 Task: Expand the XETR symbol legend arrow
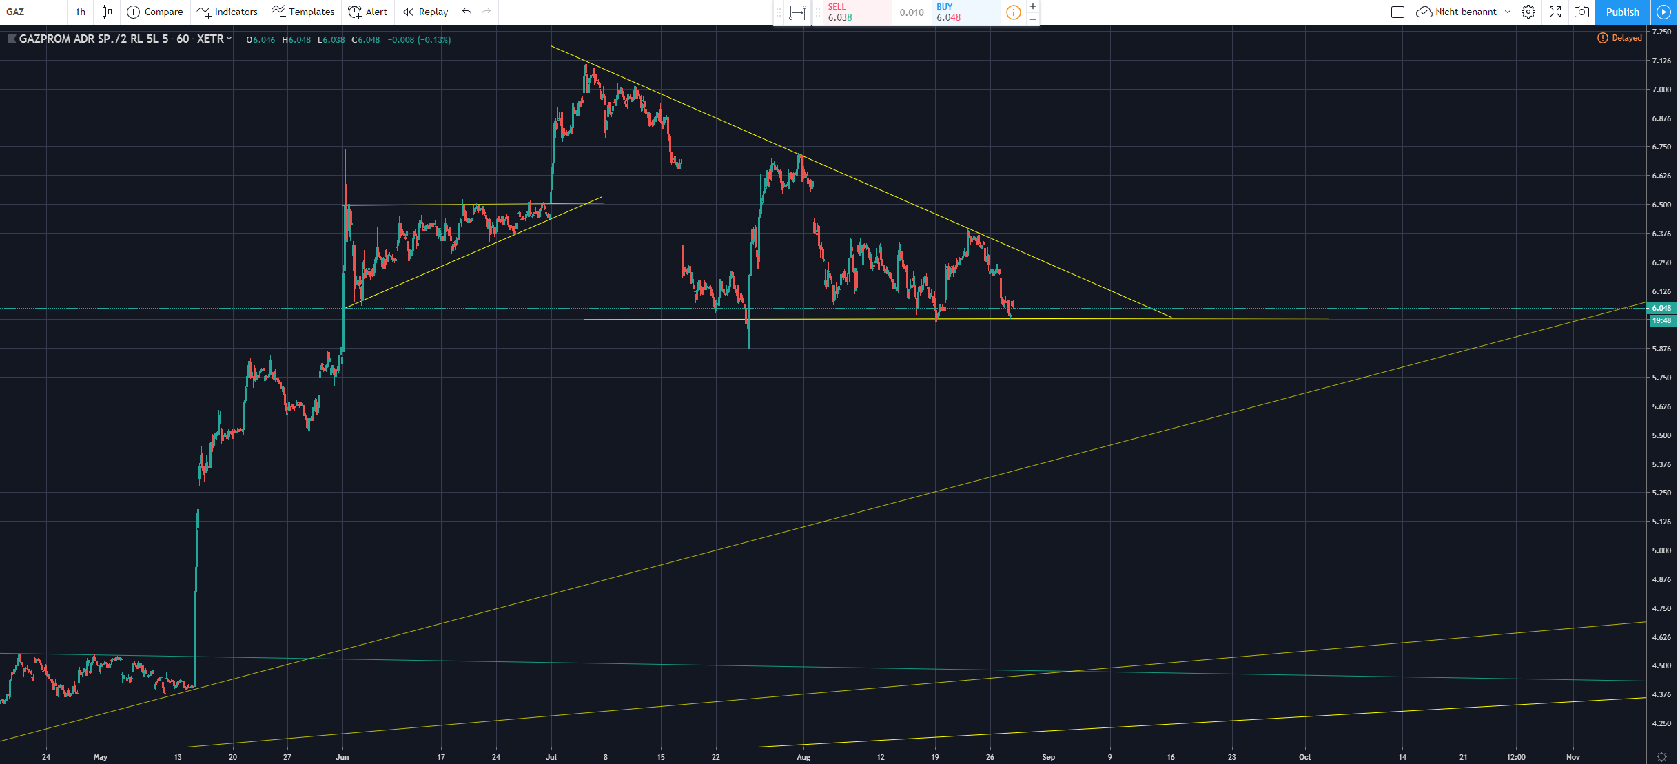pyautogui.click(x=229, y=39)
